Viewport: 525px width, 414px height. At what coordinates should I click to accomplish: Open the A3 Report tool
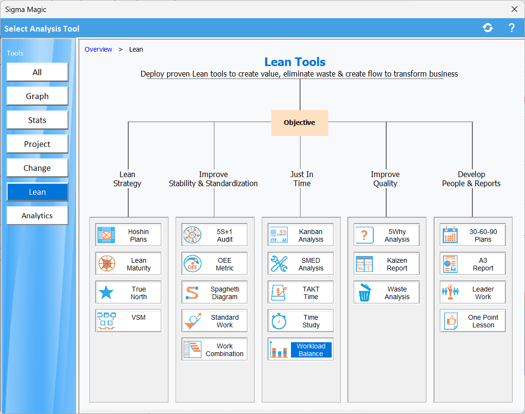coord(483,264)
